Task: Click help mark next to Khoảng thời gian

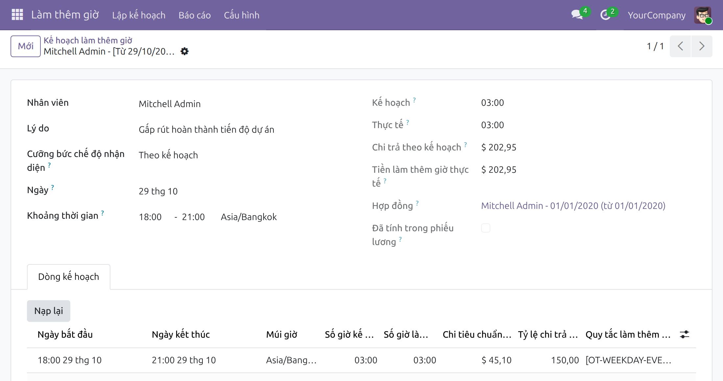Action: pyautogui.click(x=103, y=213)
